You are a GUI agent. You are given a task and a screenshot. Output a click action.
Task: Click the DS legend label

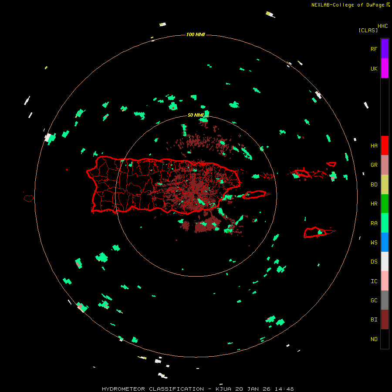[x=374, y=261]
